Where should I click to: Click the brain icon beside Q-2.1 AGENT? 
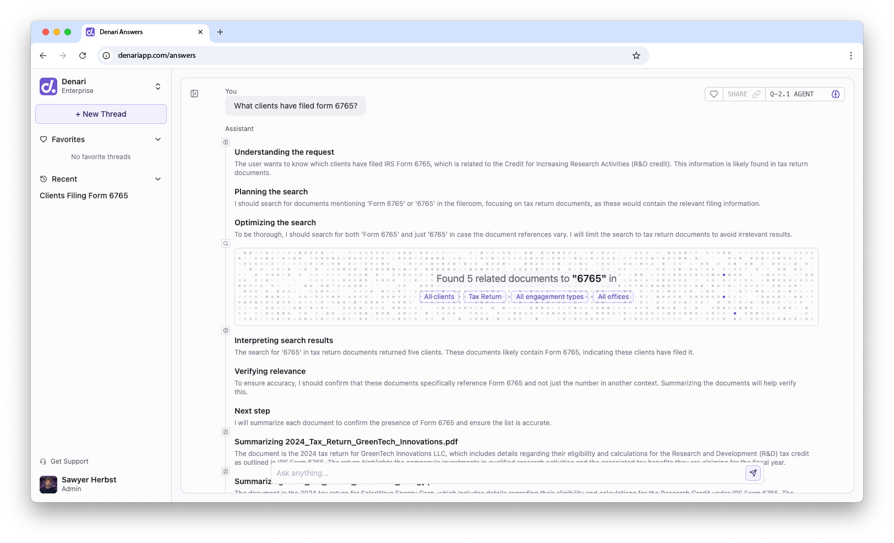tap(835, 94)
